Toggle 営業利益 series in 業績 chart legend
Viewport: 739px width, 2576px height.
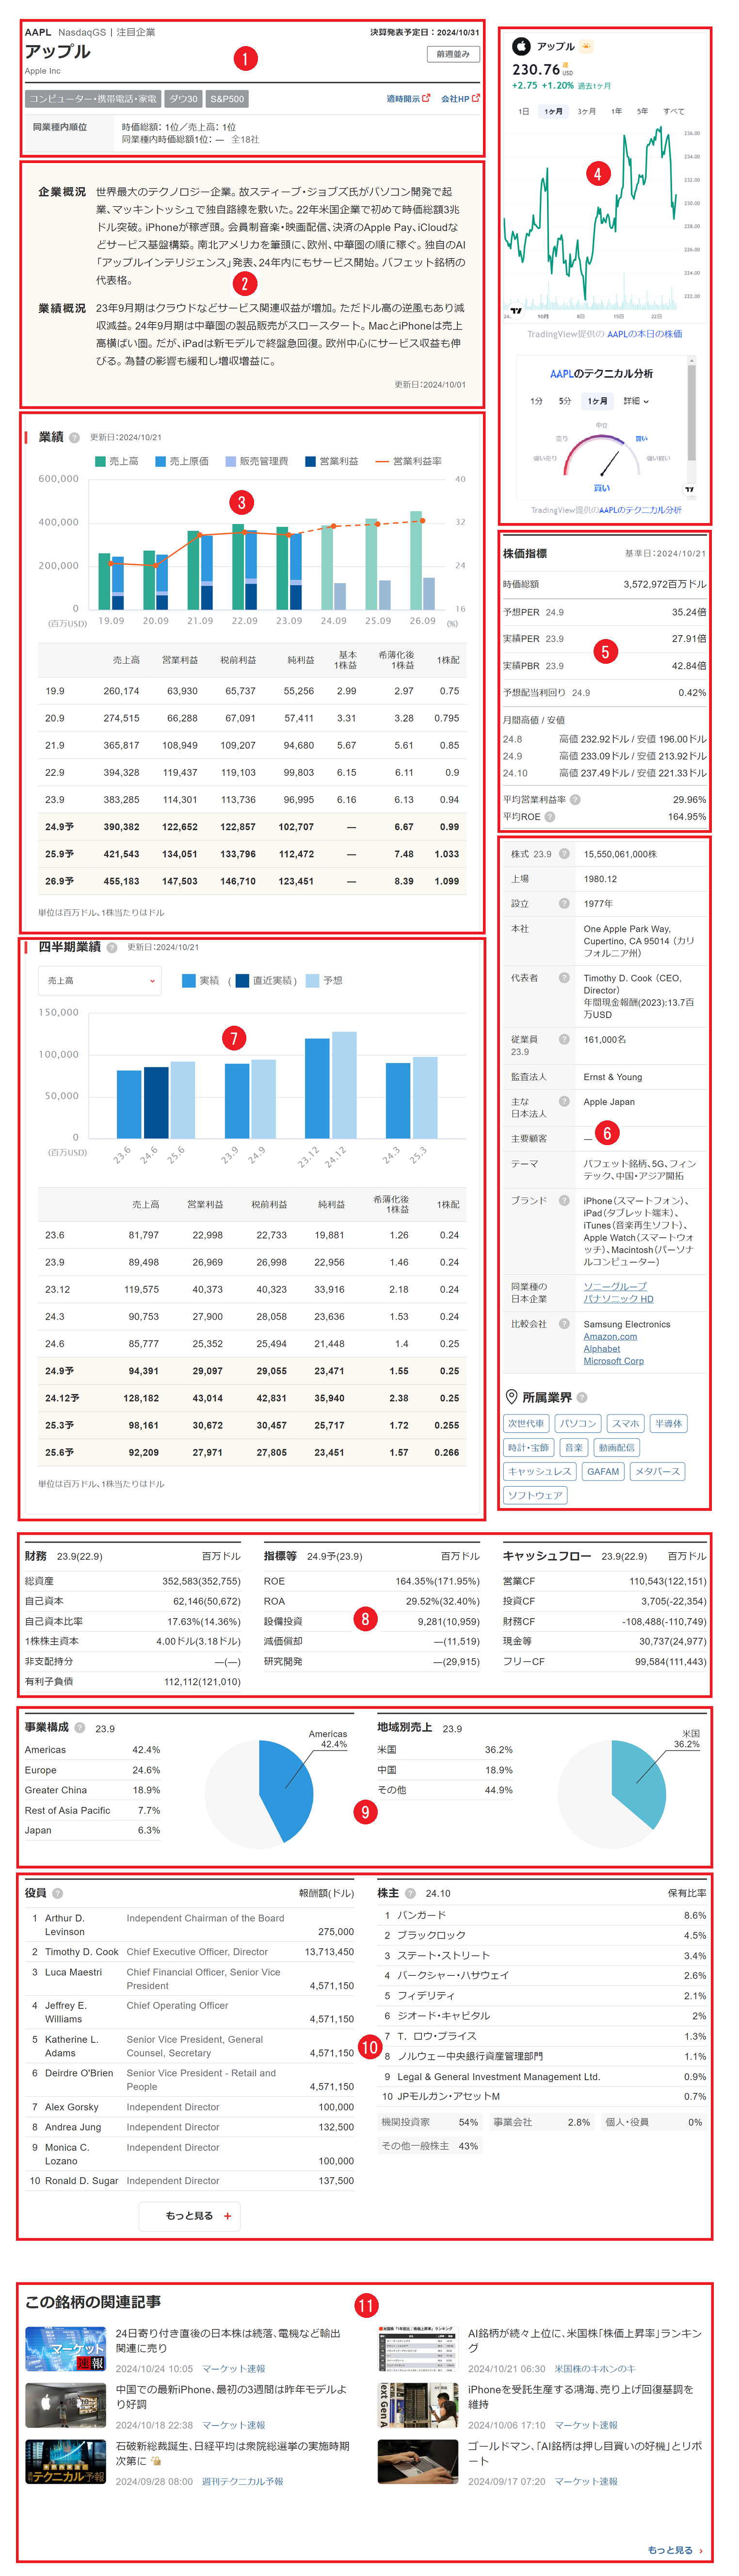(332, 461)
